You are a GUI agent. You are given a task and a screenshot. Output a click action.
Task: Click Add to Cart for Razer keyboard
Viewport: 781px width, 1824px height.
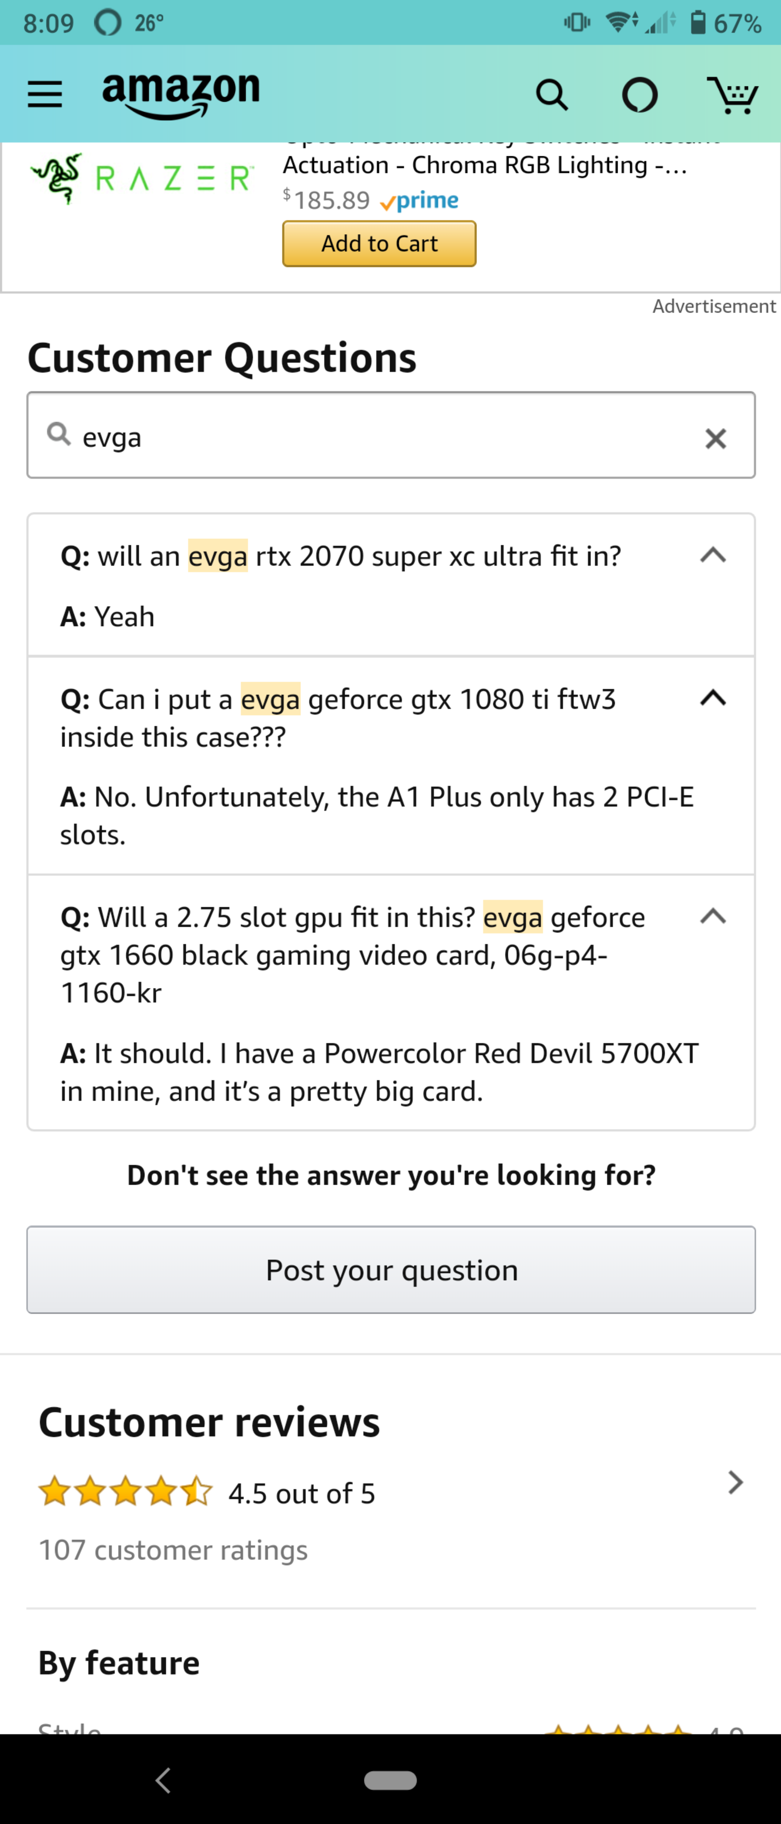[379, 244]
